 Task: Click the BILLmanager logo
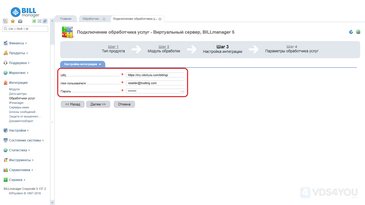tap(25, 12)
